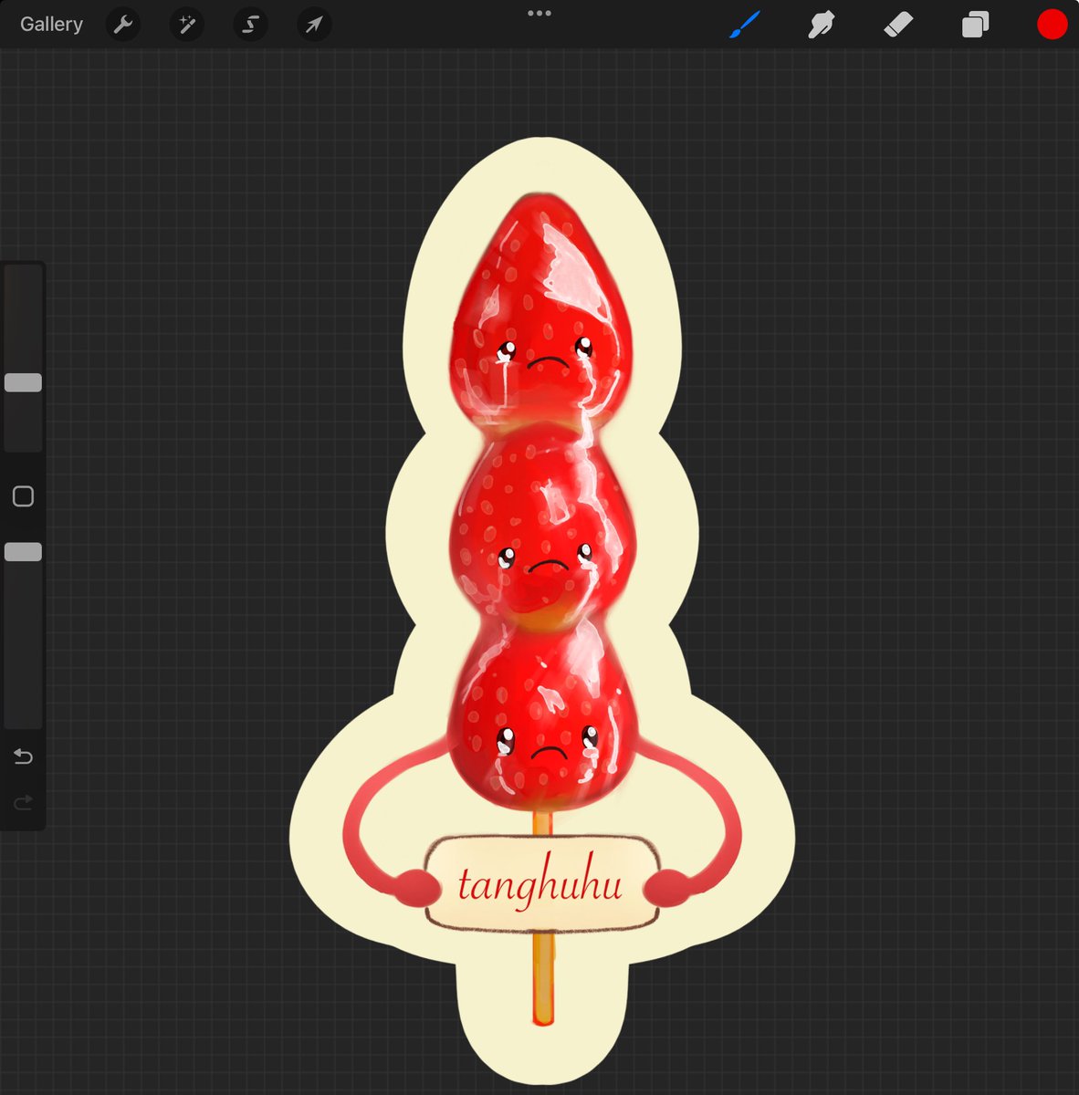Return to the Gallery
The height and width of the screenshot is (1095, 1079).
51,24
